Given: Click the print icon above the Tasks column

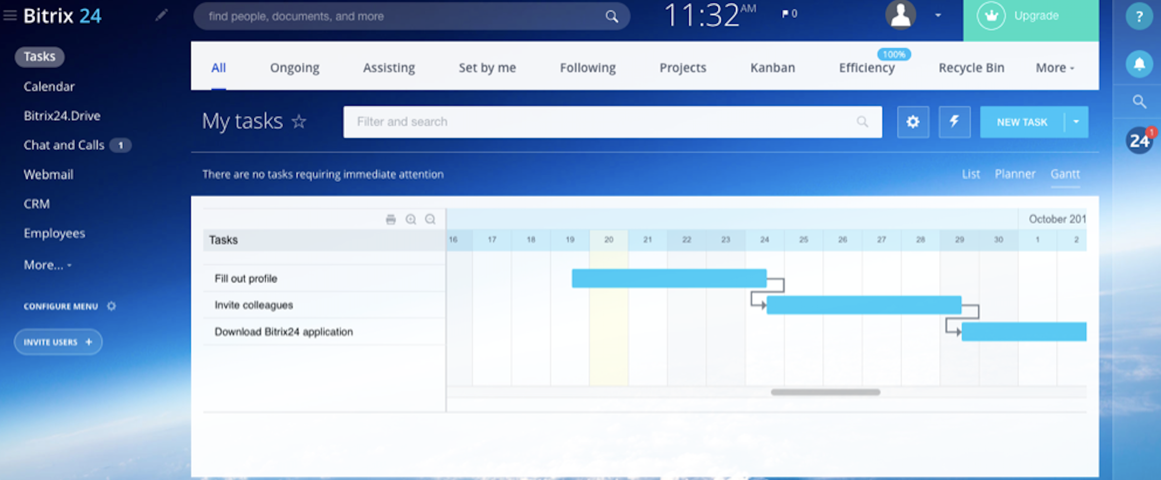Looking at the screenshot, I should [x=390, y=220].
